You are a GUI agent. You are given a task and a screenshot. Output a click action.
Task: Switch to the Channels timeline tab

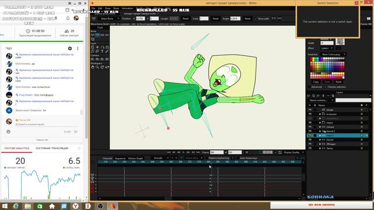point(107,158)
